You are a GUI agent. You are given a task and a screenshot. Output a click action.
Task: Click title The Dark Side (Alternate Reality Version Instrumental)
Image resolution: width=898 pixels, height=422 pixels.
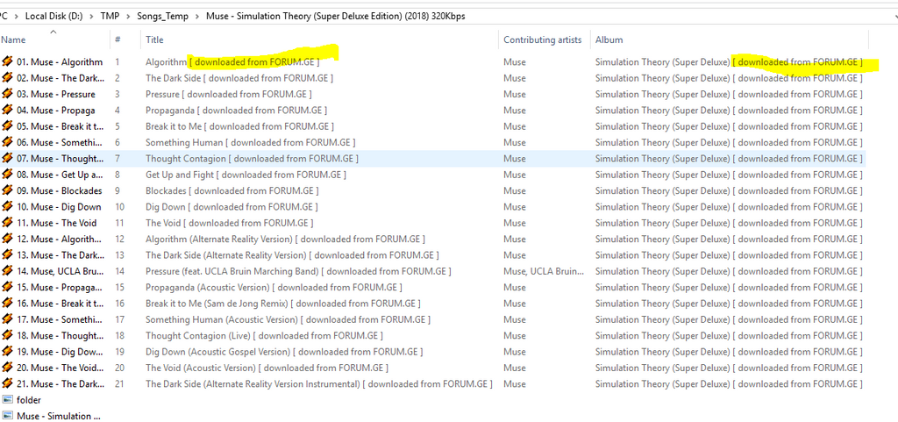(319, 383)
